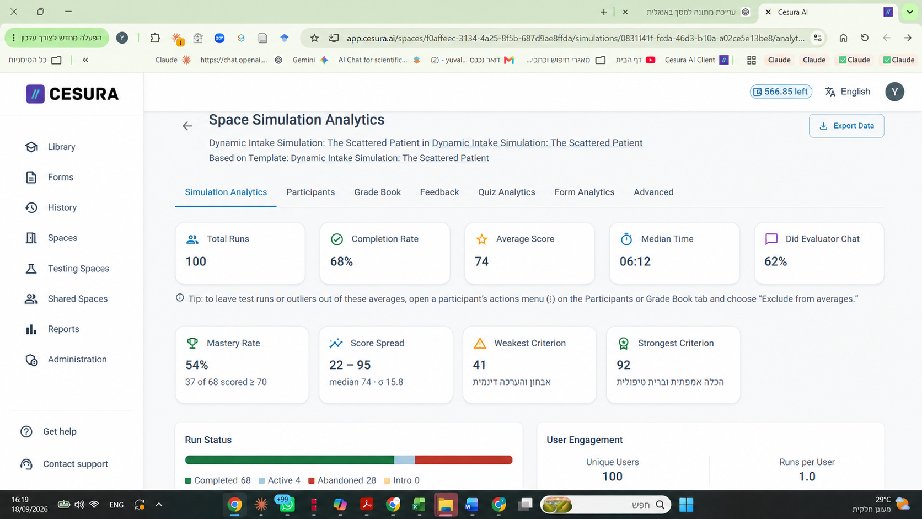Open the Feedback tab
Screen dimensions: 922x519
pyautogui.click(x=439, y=192)
